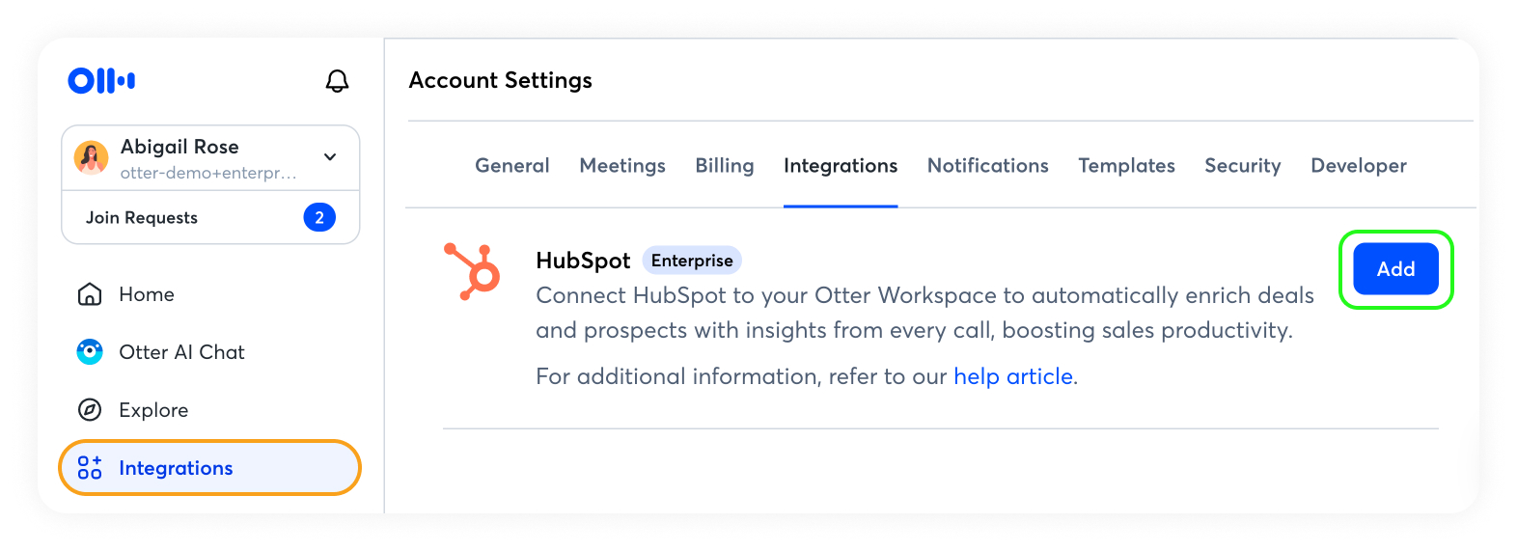Expand the account switcher chevron

(330, 157)
